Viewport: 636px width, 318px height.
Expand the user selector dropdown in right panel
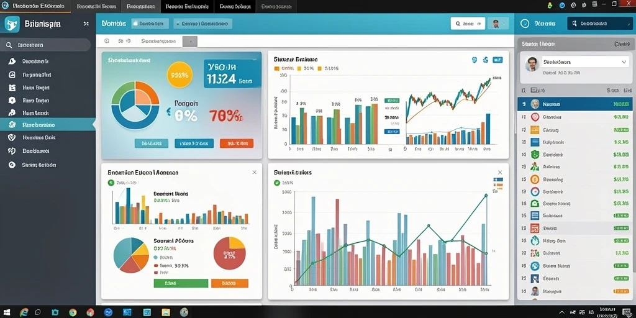click(x=624, y=62)
